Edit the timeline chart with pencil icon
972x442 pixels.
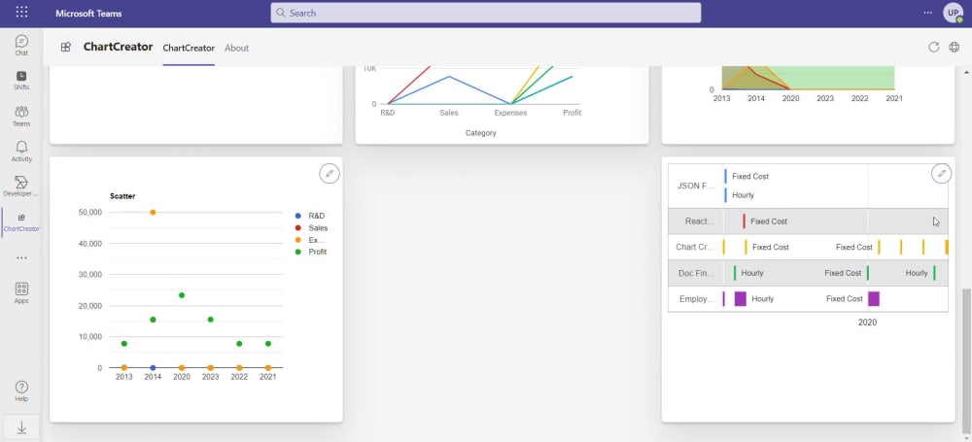(942, 174)
